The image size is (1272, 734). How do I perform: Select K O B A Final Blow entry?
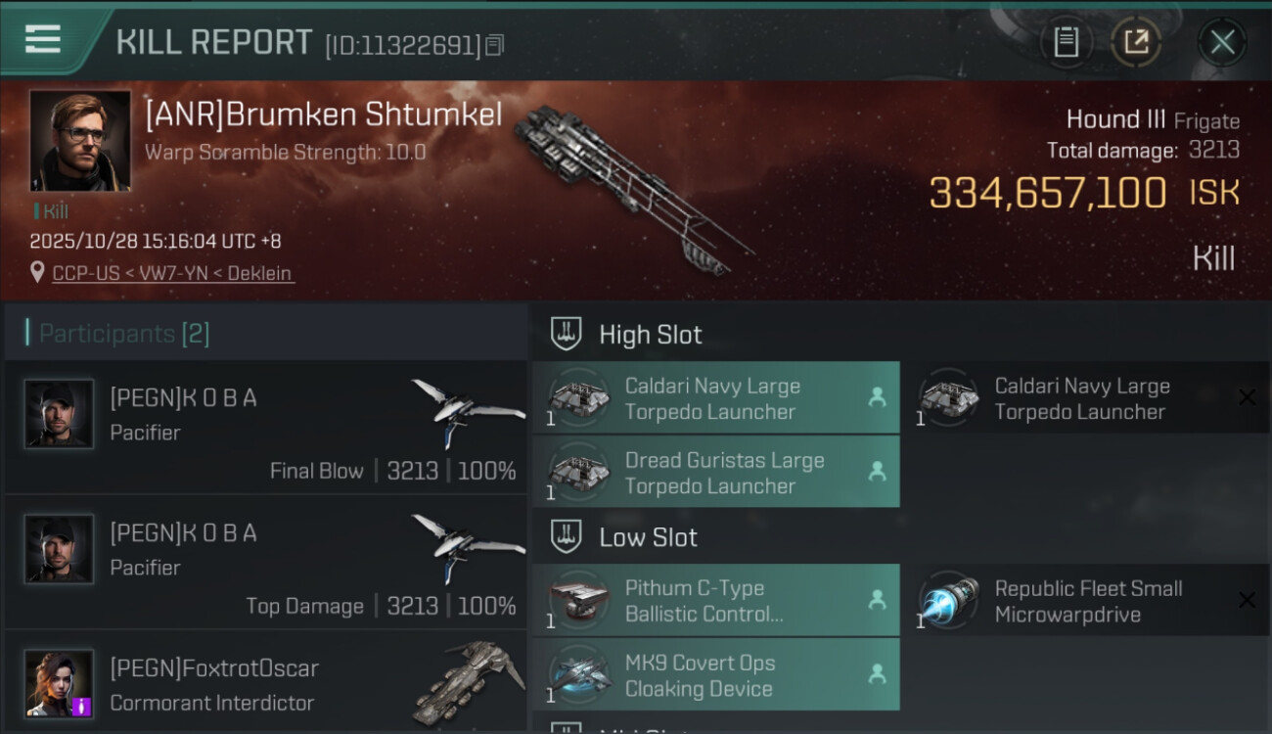tap(265, 428)
